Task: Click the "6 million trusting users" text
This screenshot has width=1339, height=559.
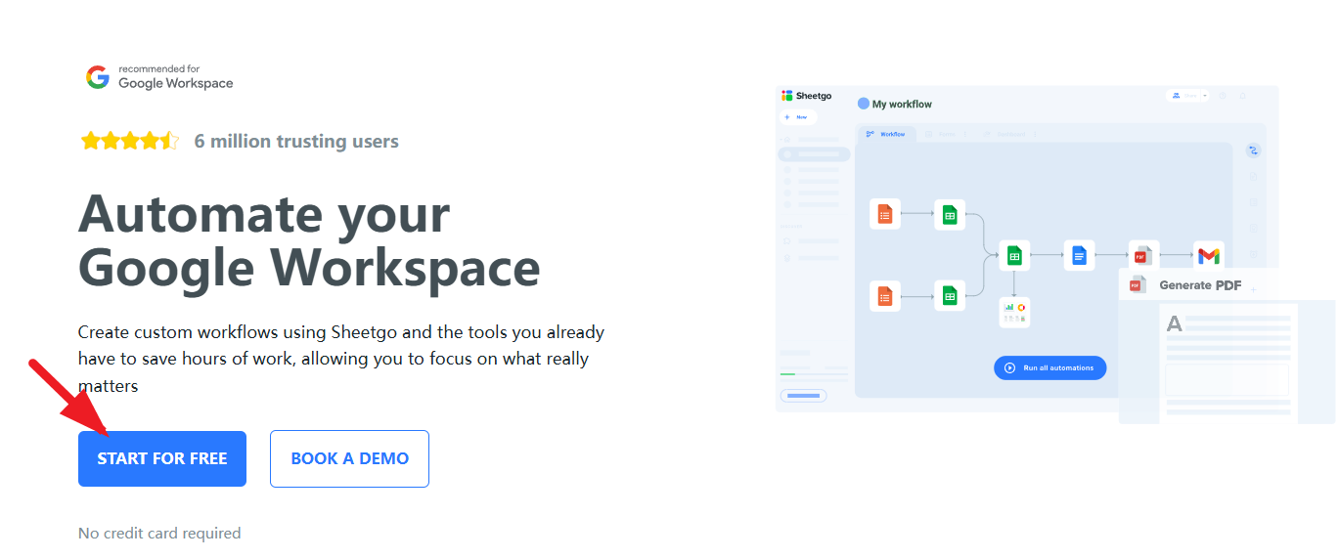Action: coord(296,141)
